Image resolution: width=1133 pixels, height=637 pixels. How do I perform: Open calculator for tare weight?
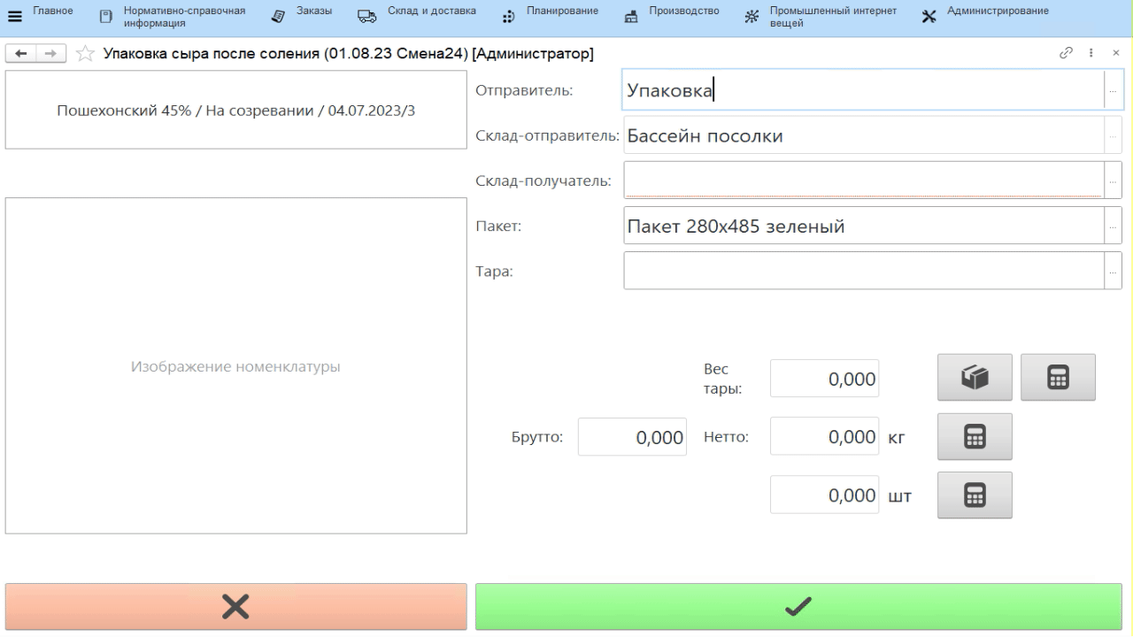click(1058, 378)
